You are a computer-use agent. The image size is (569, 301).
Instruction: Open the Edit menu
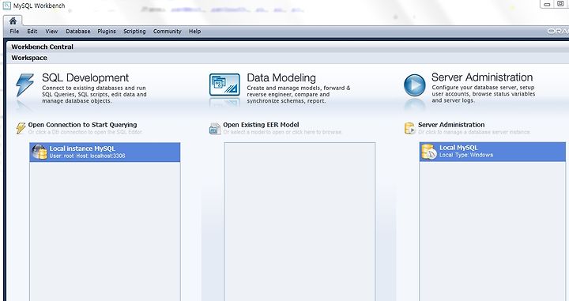32,31
